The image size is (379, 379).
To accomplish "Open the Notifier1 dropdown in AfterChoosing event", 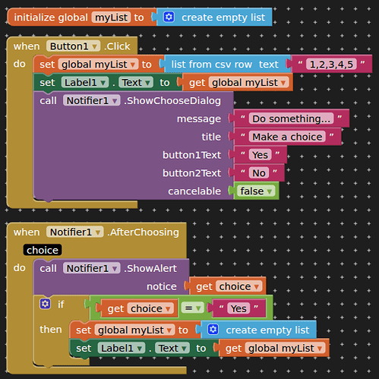I will [x=74, y=232].
